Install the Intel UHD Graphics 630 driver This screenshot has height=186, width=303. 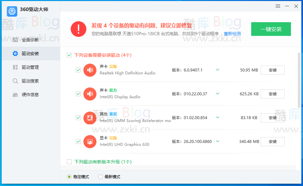click(273, 142)
